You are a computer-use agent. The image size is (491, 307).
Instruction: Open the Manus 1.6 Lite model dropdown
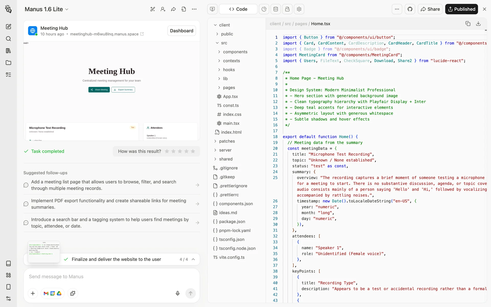pyautogui.click(x=47, y=9)
